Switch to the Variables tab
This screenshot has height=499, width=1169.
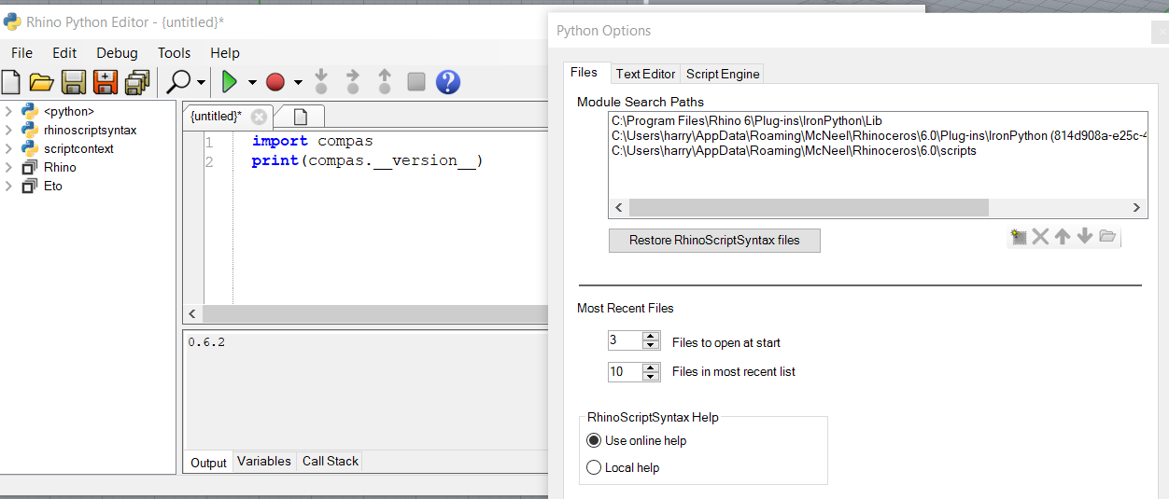[x=263, y=461]
